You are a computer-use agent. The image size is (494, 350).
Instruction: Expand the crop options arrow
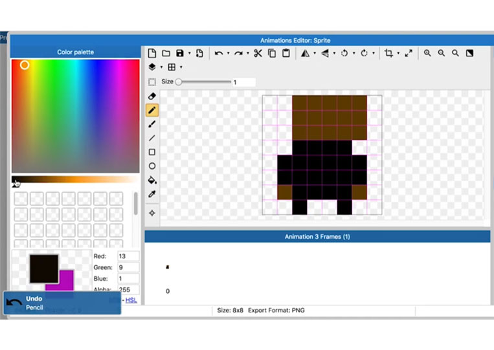[x=398, y=53]
